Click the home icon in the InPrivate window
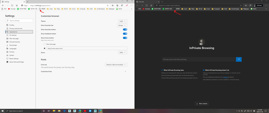The width and height of the screenshot is (269, 113). pos(151,5)
